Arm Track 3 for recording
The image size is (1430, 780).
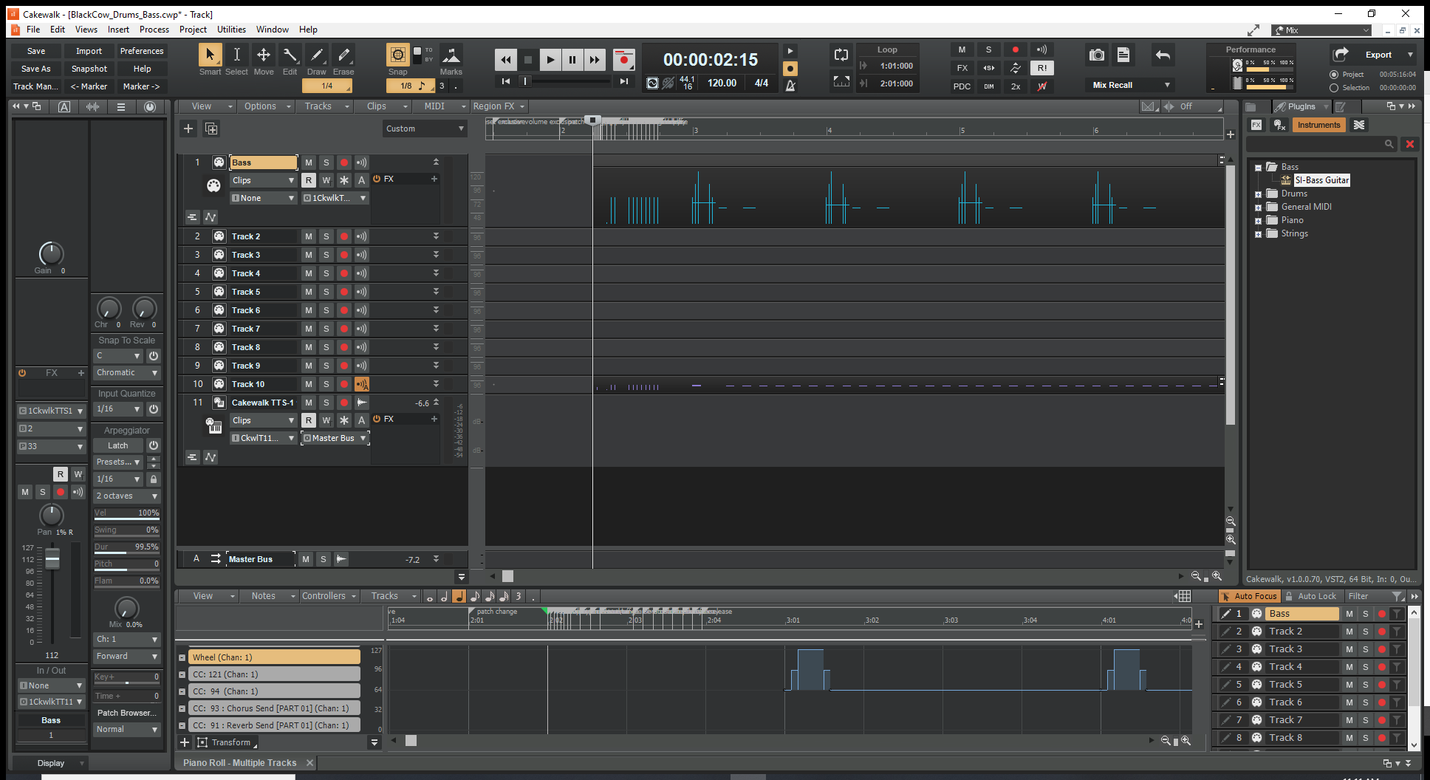(x=344, y=255)
